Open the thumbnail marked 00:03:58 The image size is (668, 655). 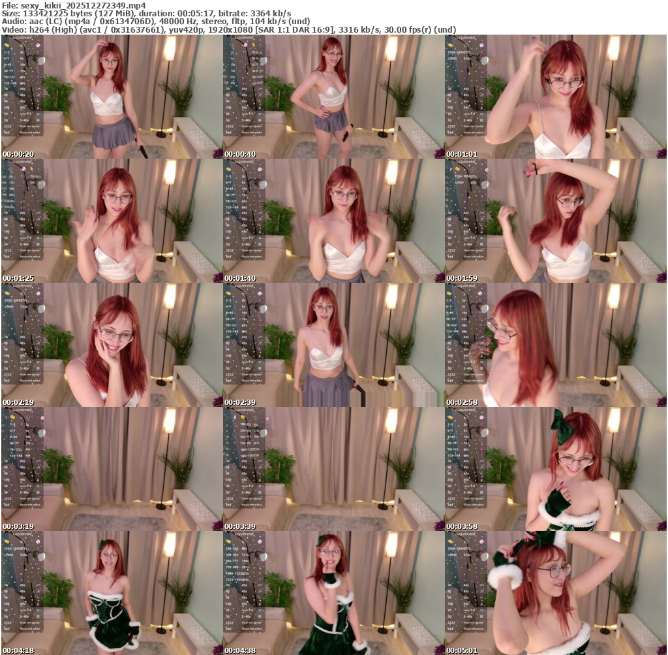click(x=555, y=470)
